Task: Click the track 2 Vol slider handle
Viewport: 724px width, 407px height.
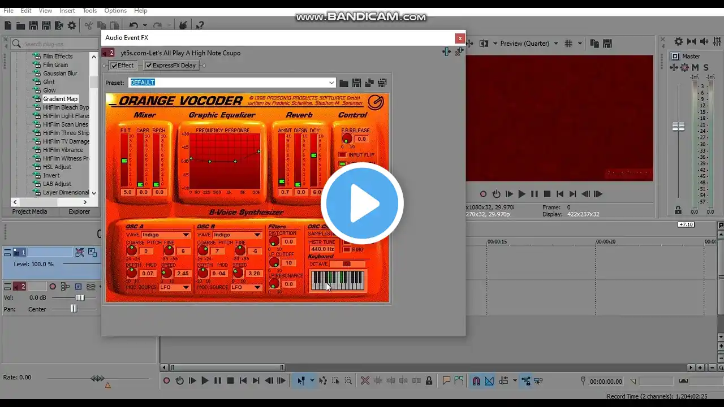Action: pos(80,298)
